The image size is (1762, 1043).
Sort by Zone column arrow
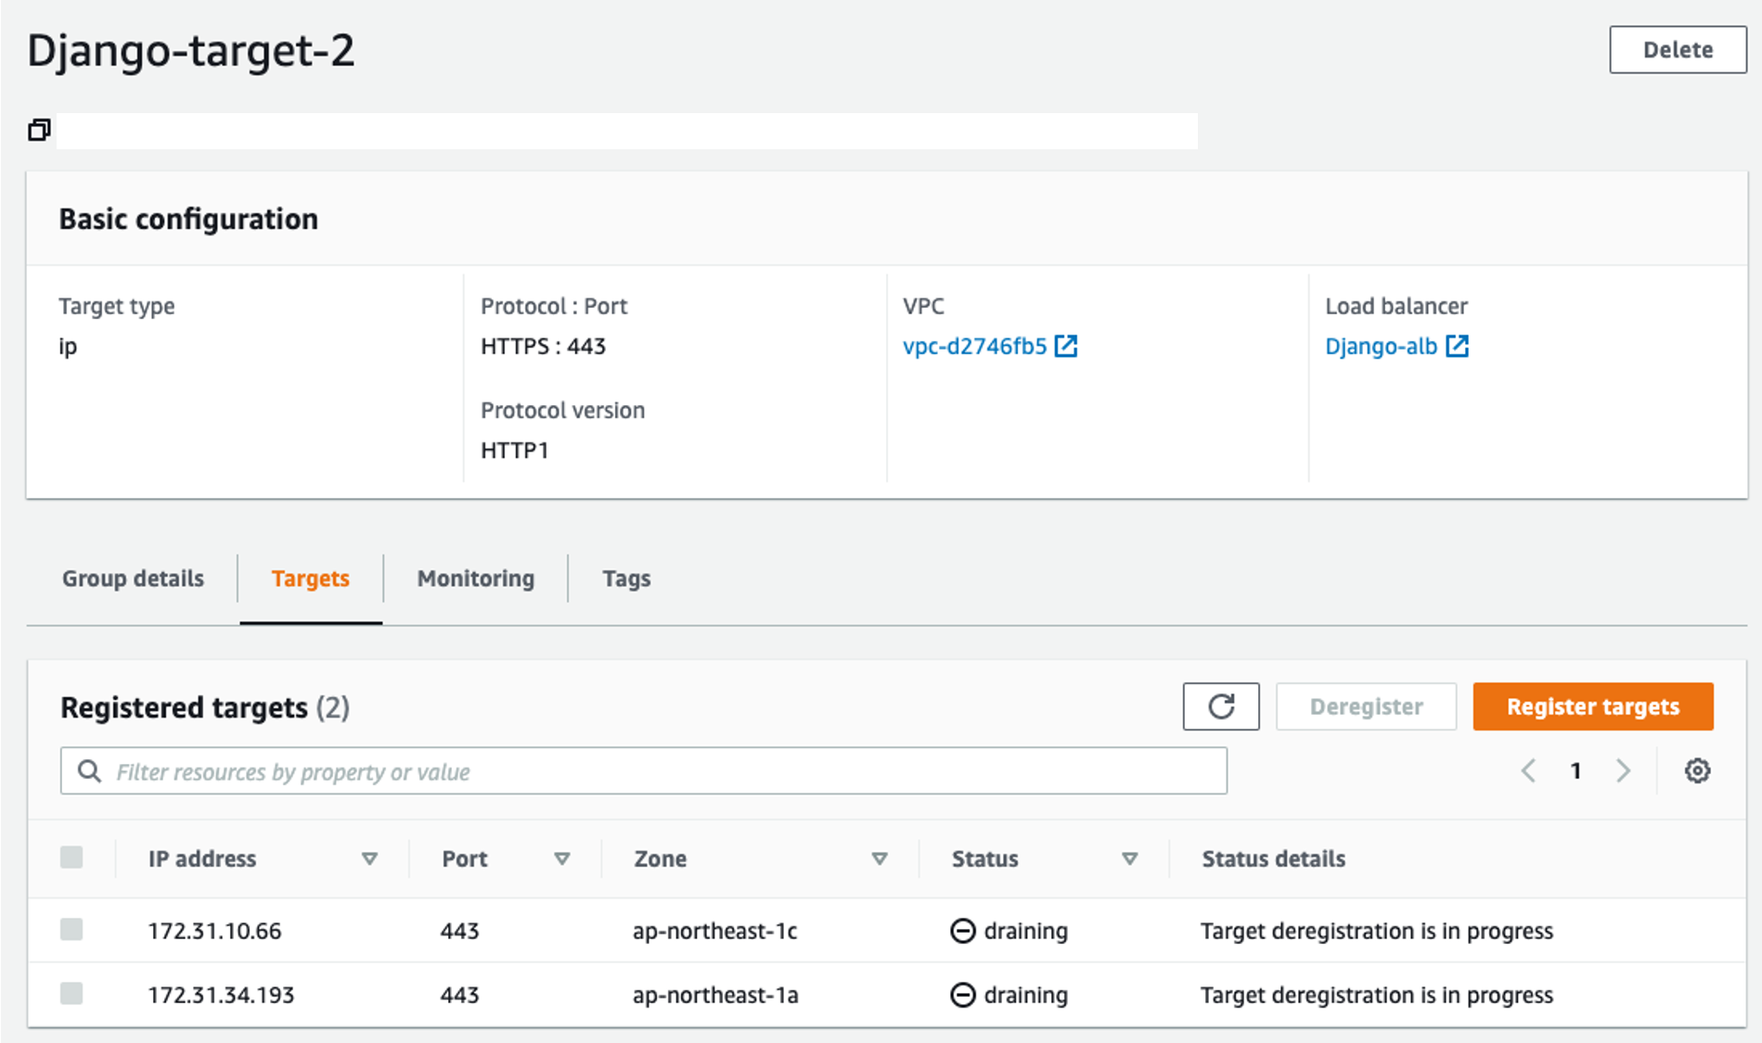pyautogui.click(x=879, y=859)
